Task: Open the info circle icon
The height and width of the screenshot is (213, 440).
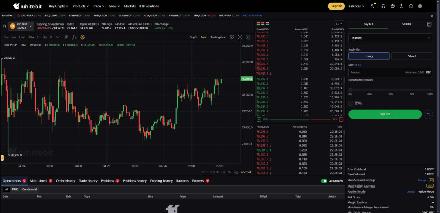Action: 411,6
